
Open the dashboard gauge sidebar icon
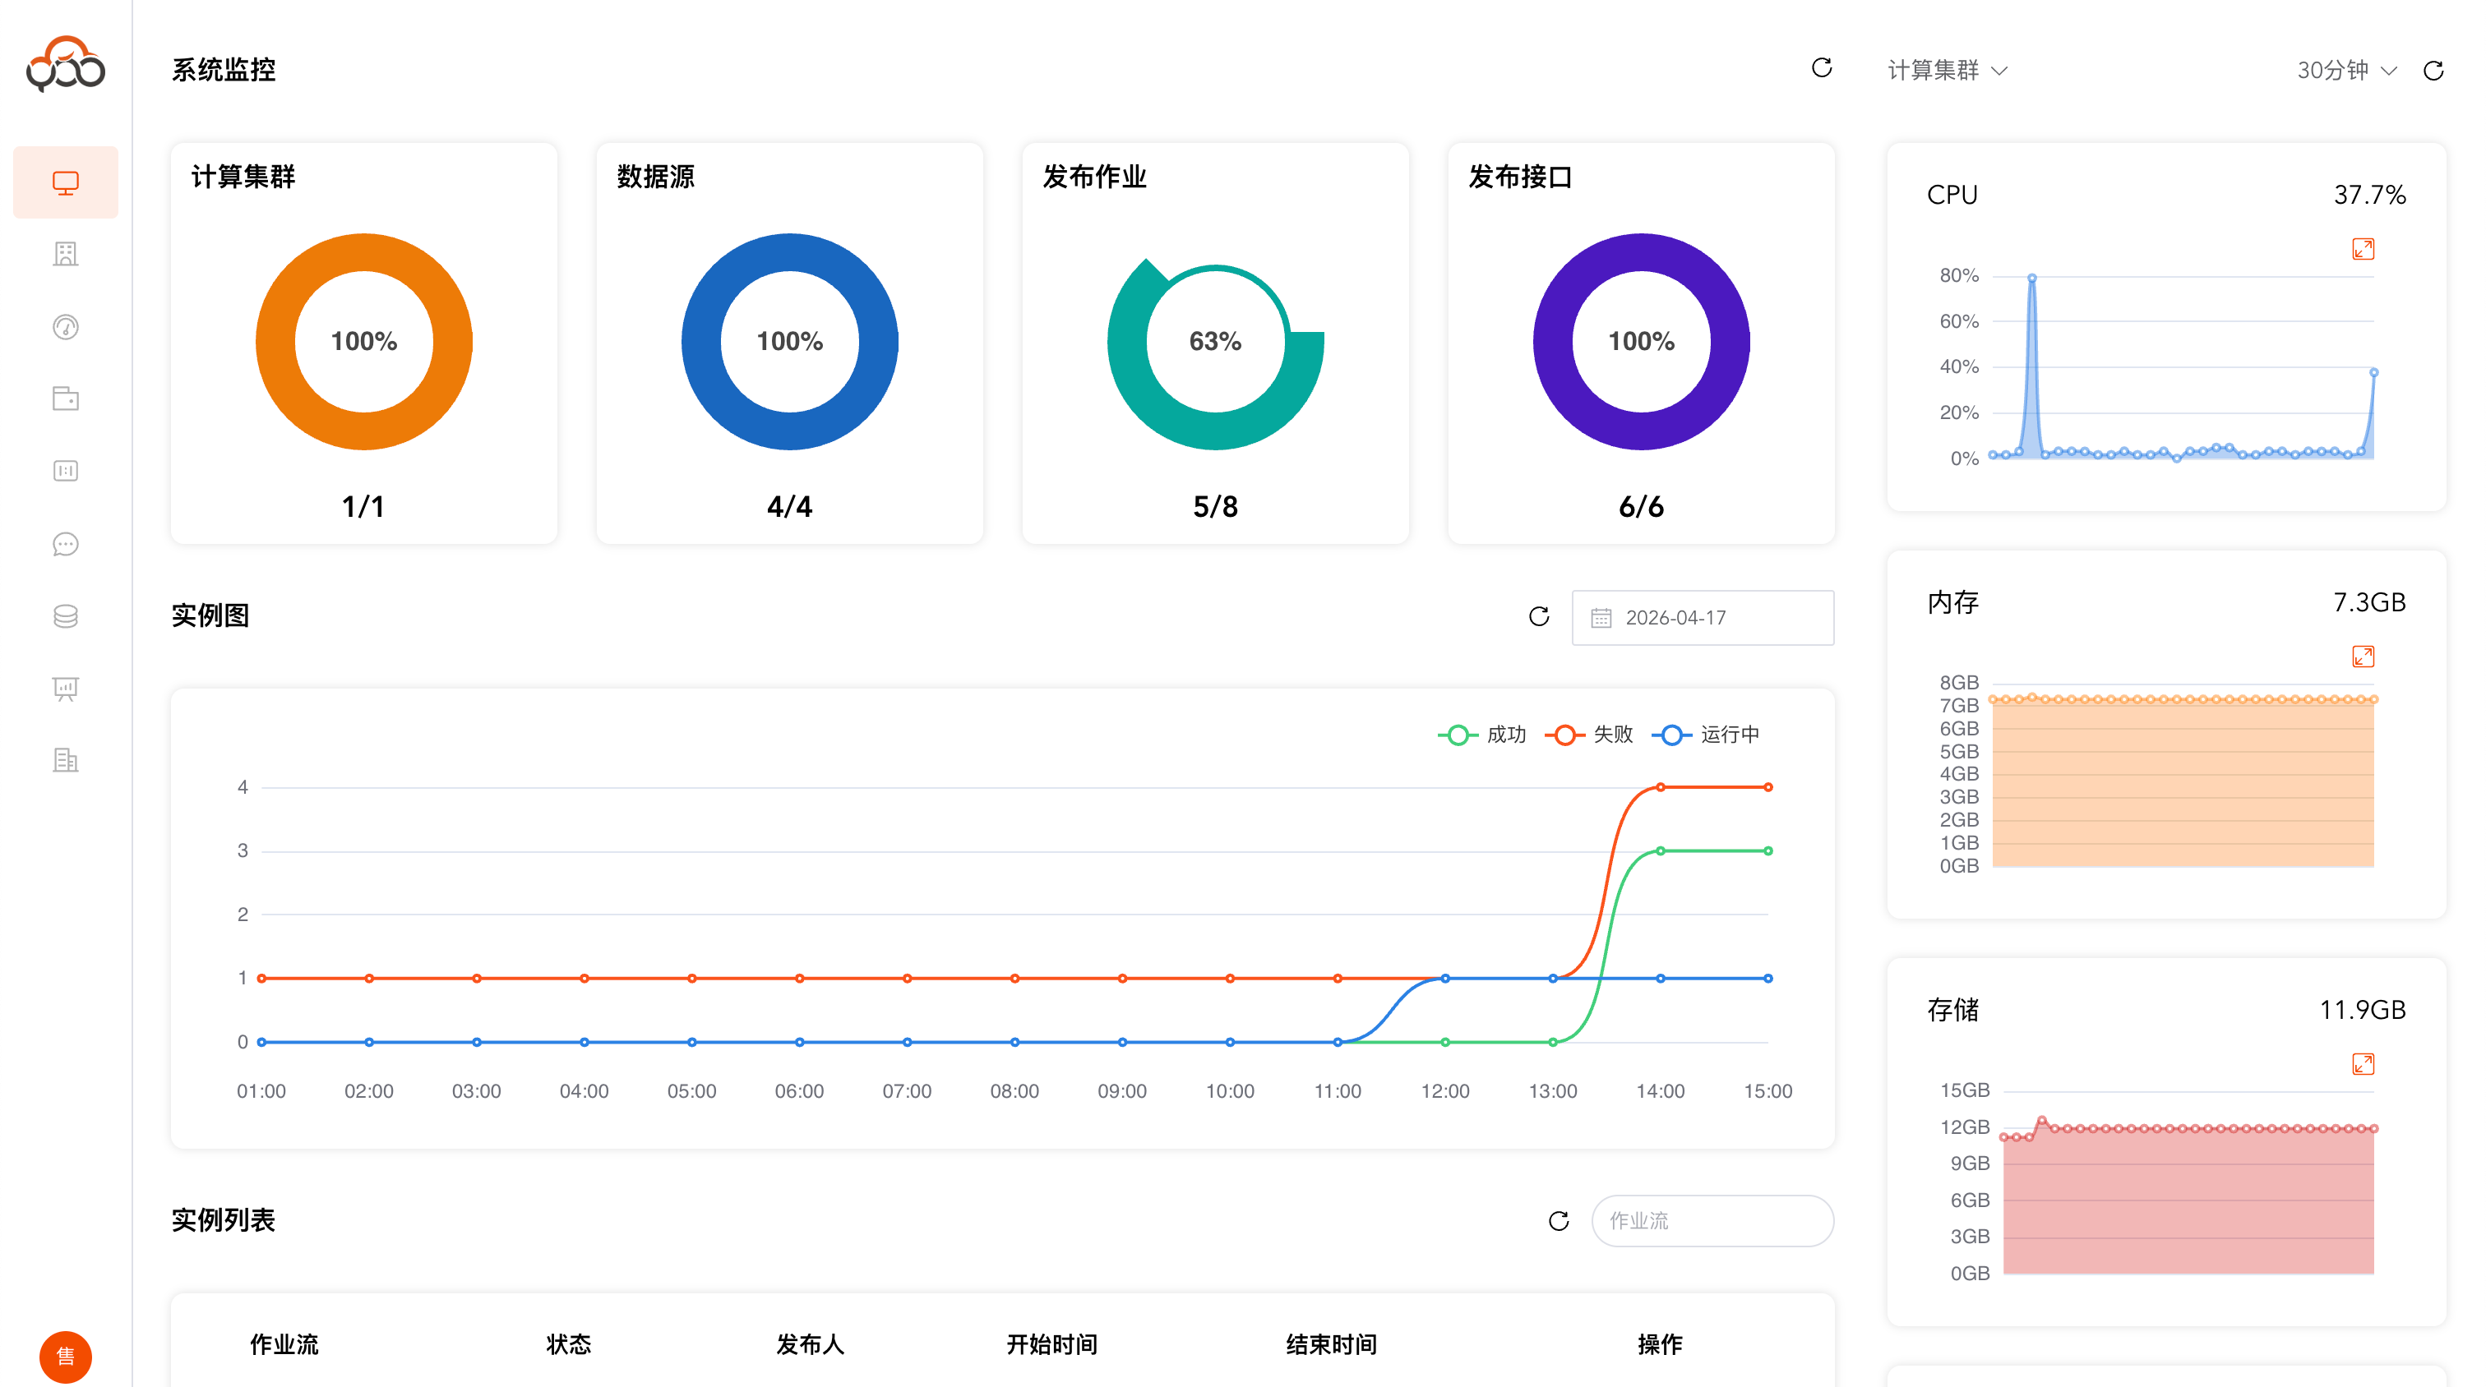point(66,327)
